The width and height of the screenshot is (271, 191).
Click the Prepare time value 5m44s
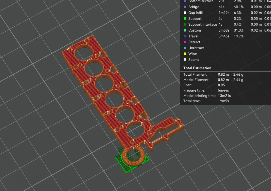tap(223, 90)
